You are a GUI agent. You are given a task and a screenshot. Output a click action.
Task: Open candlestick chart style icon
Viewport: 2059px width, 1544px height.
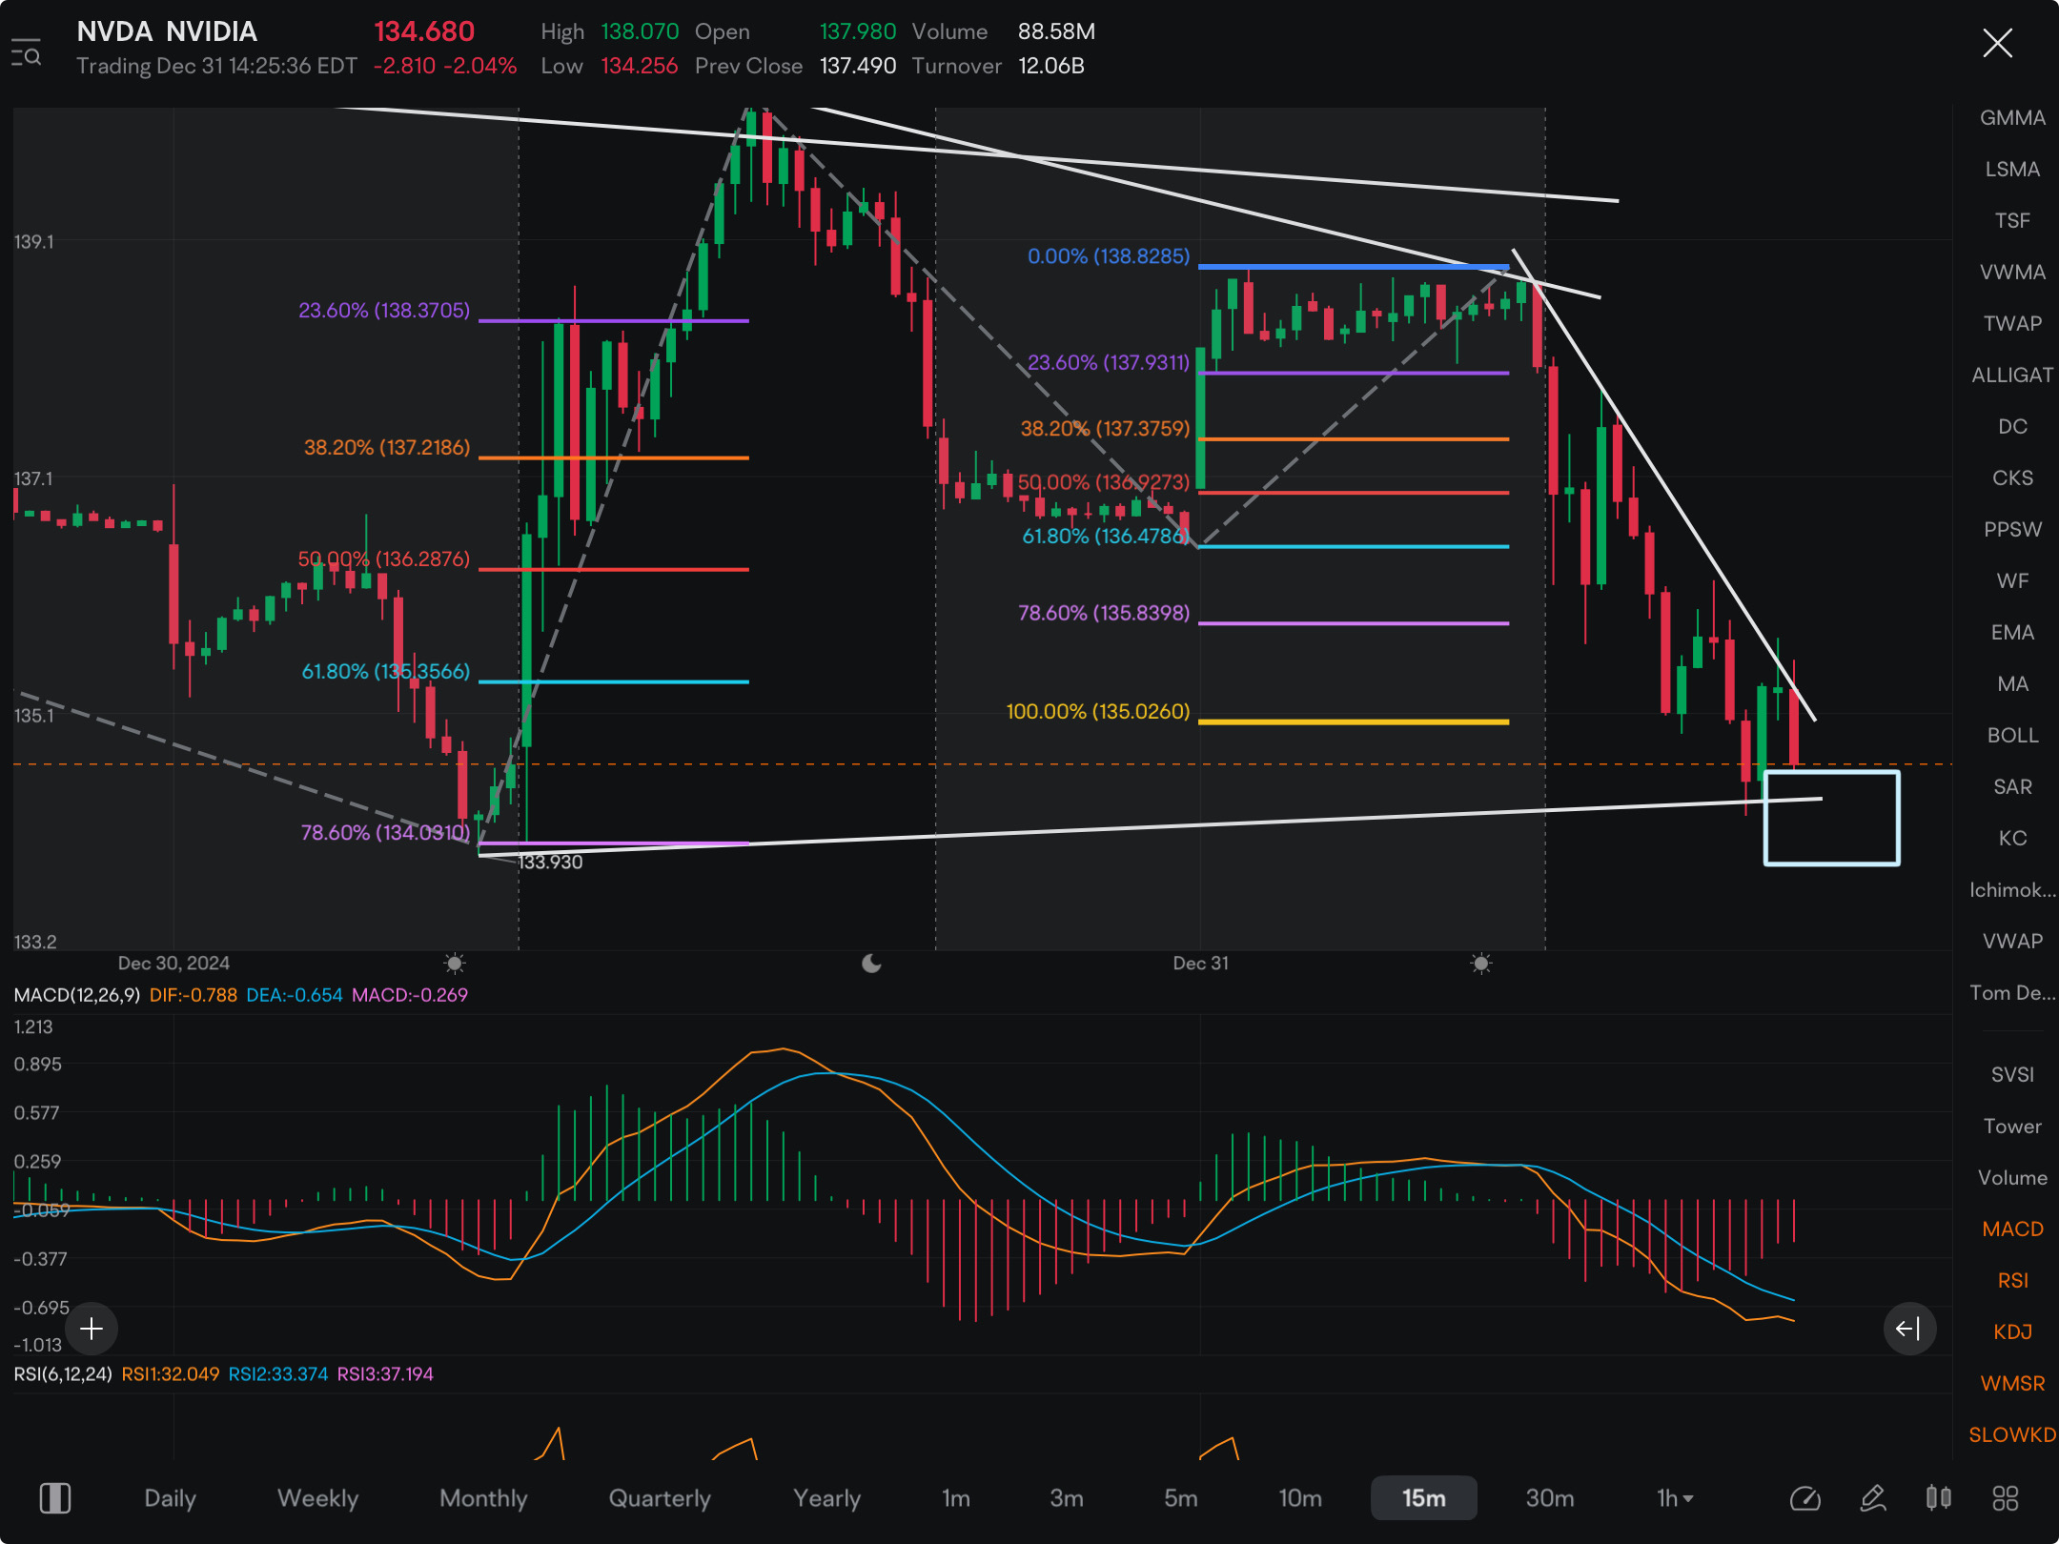1938,1498
